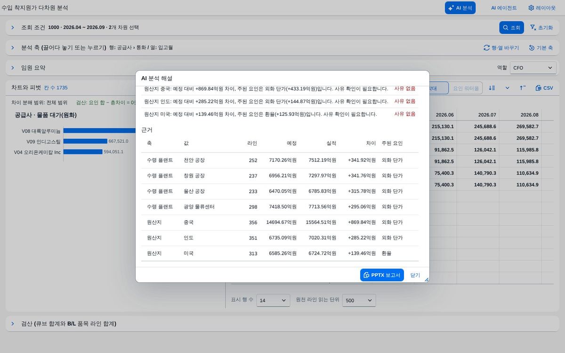Viewport: 565px width, 353px height.
Task: Select the 창원 공장 evidence row
Action: [280, 176]
